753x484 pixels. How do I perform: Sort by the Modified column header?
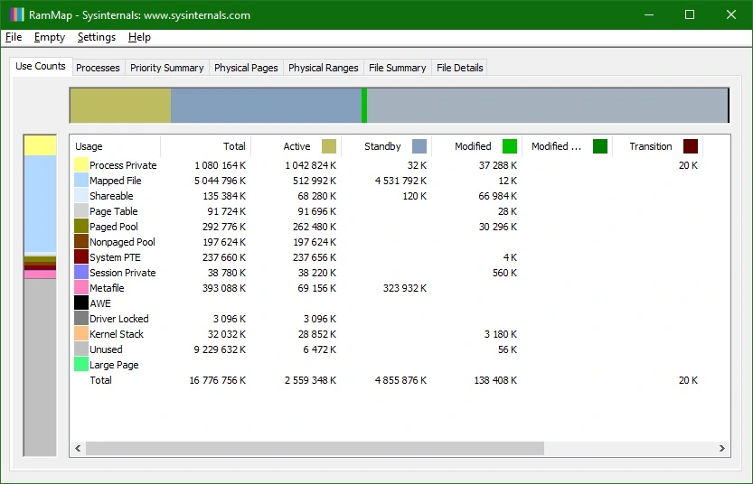[x=476, y=146]
